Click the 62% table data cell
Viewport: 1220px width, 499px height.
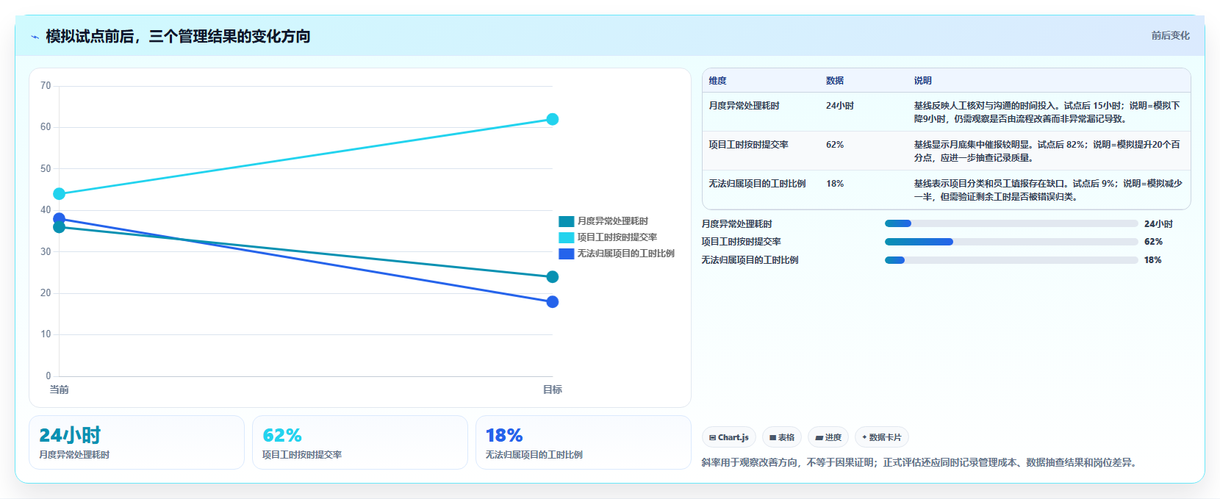click(835, 145)
